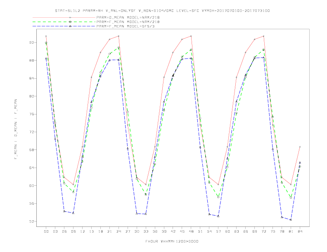The image size is (327, 252).
Task: Click x-axis forecast hour label 78
Action: 282,231
